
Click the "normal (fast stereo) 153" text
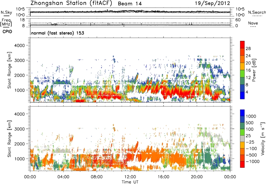58,33
